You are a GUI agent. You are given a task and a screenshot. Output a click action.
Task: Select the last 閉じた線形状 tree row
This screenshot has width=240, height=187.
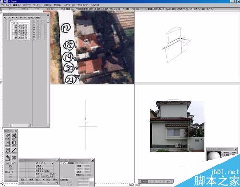(x=21, y=38)
